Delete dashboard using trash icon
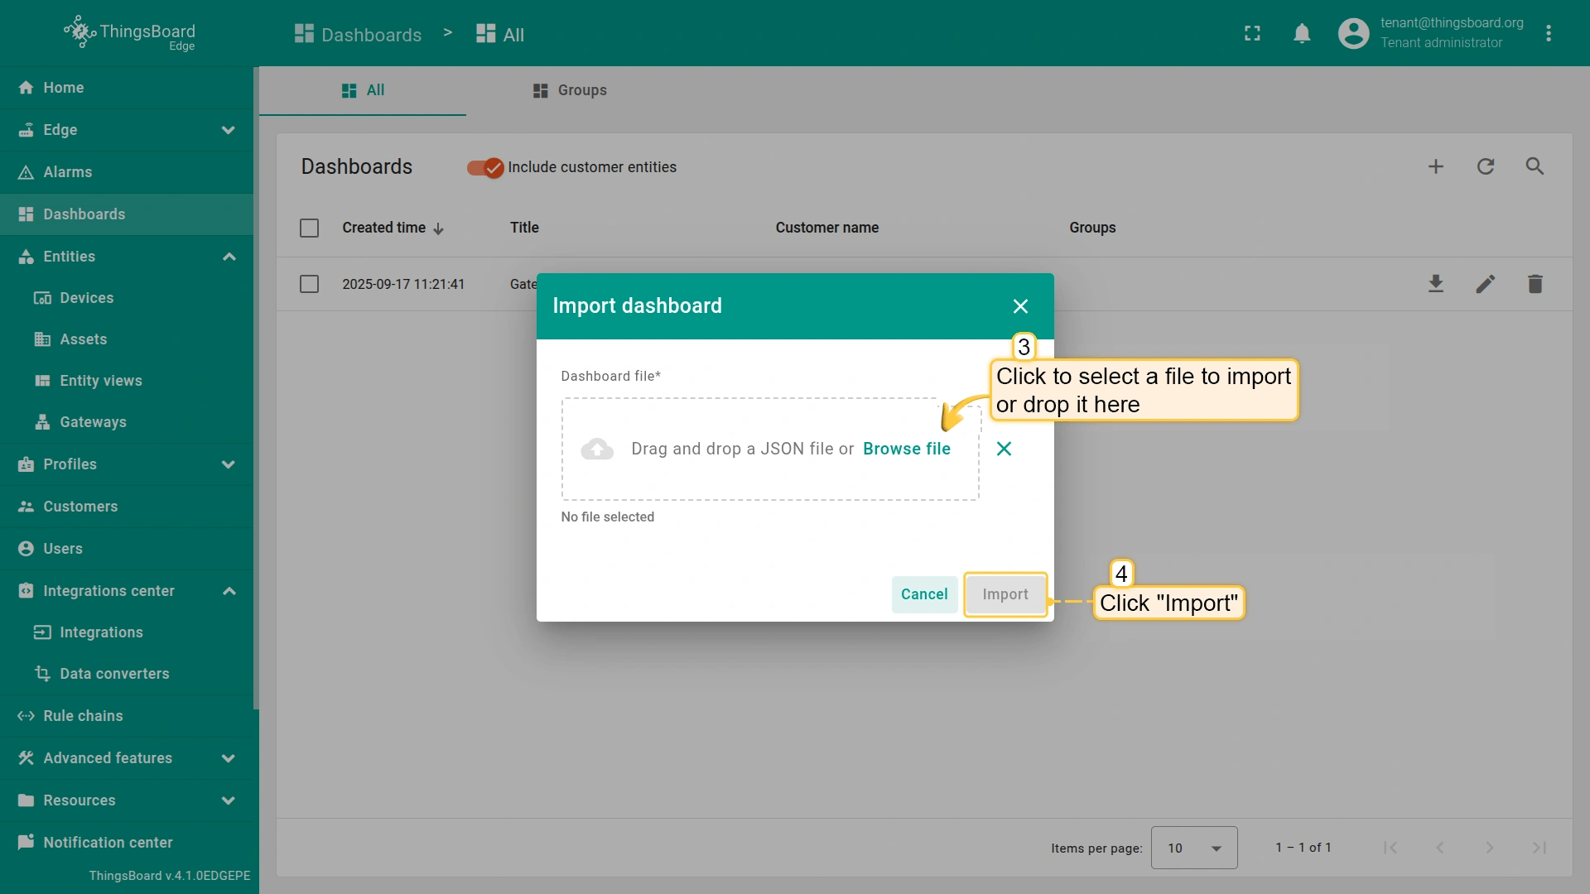Image resolution: width=1590 pixels, height=894 pixels. pyautogui.click(x=1535, y=284)
